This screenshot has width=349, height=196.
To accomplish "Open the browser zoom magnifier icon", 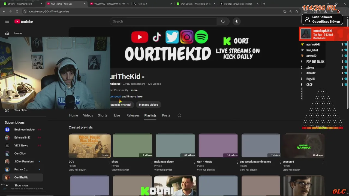I will point(291,11).
